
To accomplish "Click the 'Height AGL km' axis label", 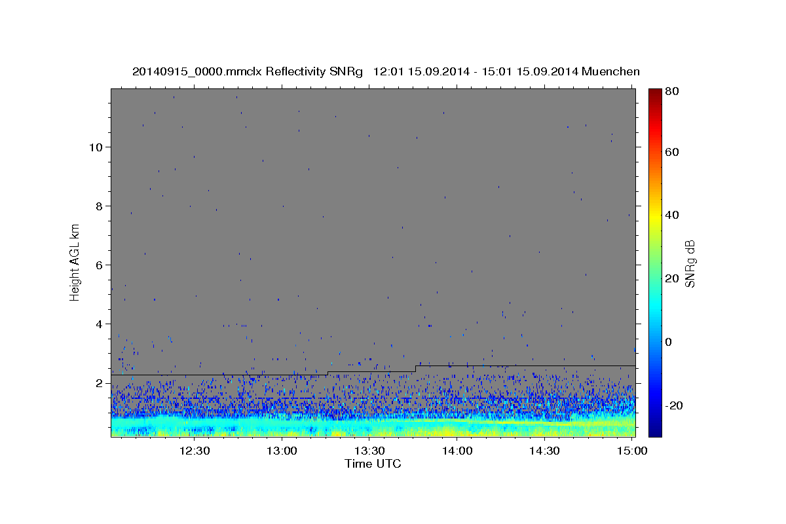I will tap(75, 262).
